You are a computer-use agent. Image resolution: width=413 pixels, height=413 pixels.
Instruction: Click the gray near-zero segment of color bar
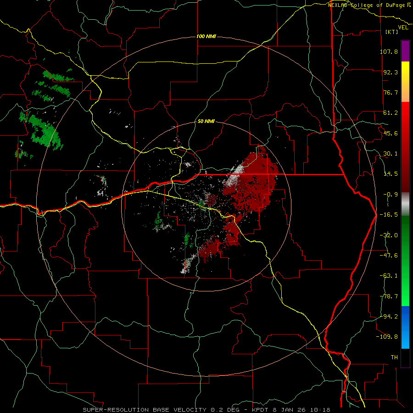[405, 204]
